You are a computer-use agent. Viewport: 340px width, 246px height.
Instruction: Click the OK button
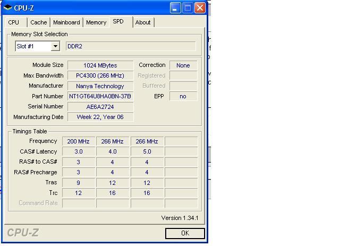coord(185,233)
